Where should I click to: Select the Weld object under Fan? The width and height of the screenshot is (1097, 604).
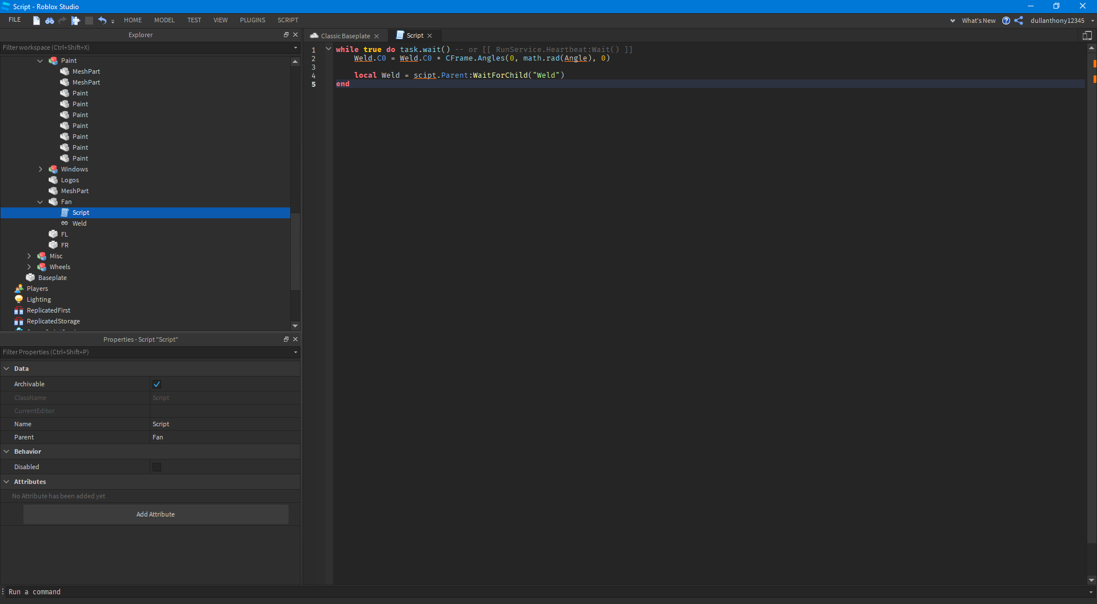(x=79, y=223)
